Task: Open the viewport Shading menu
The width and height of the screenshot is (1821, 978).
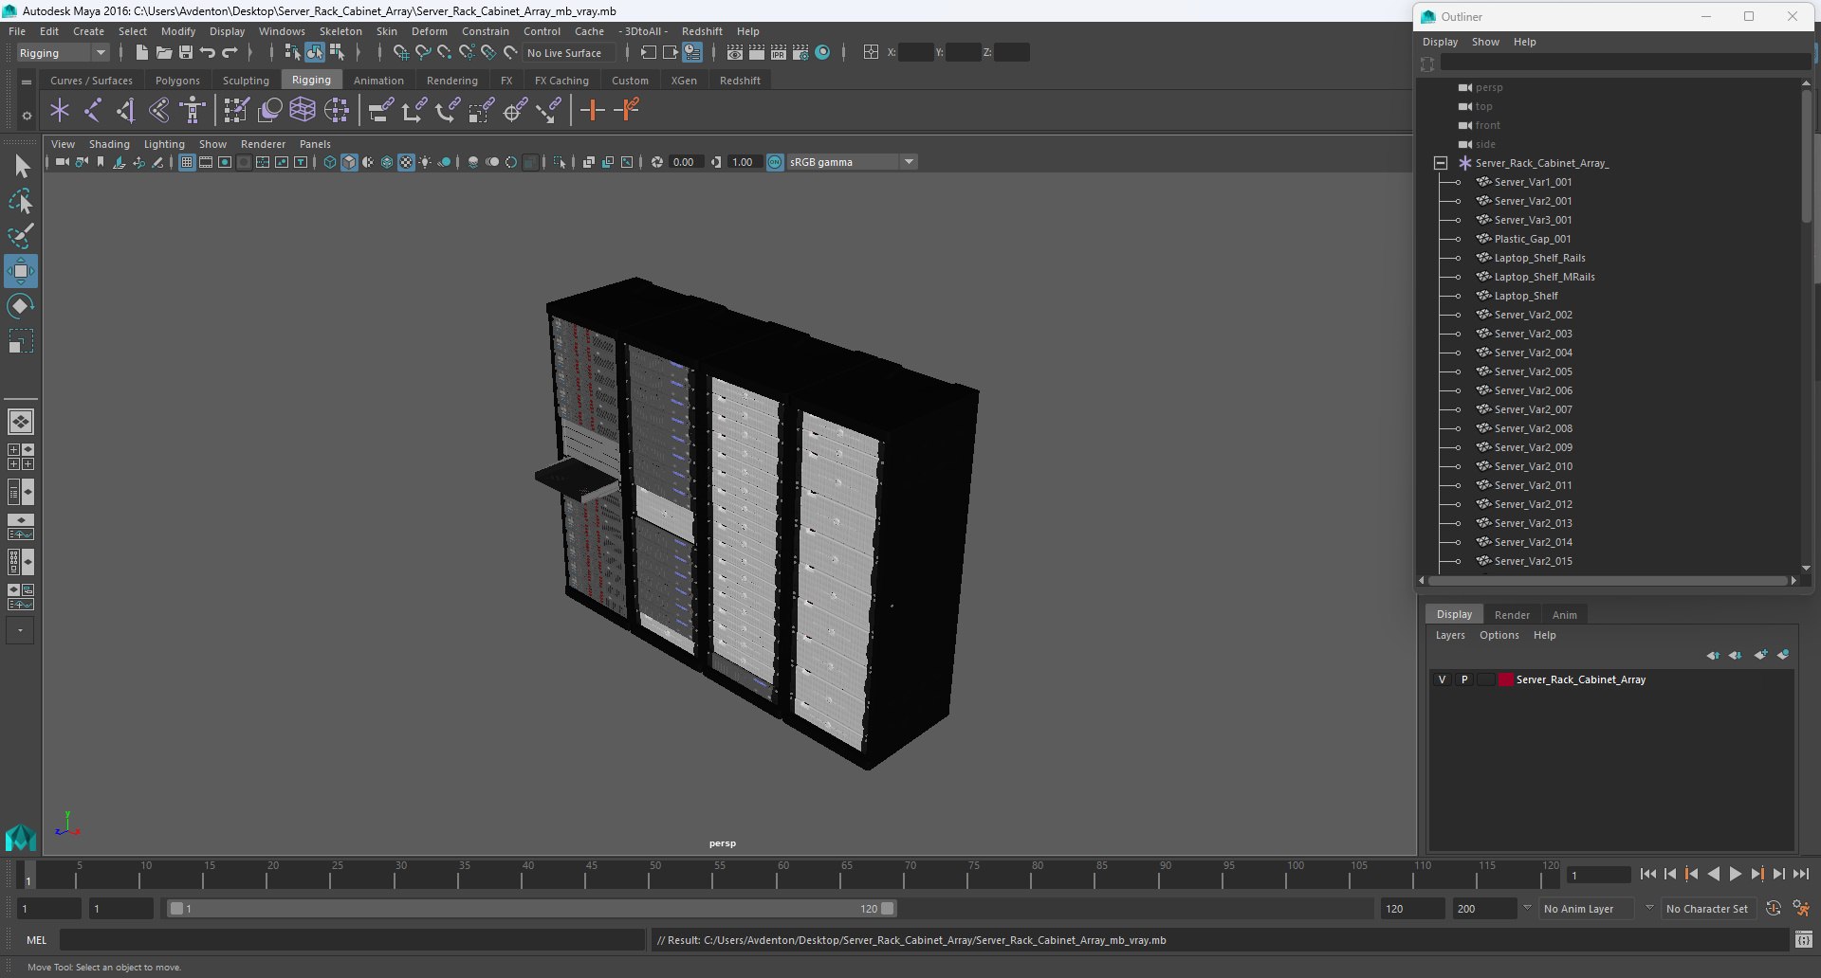Action: point(109,144)
